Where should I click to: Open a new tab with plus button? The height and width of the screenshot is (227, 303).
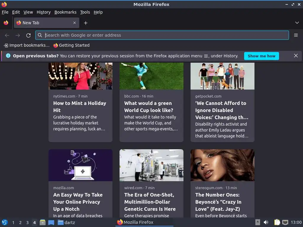tap(86, 23)
